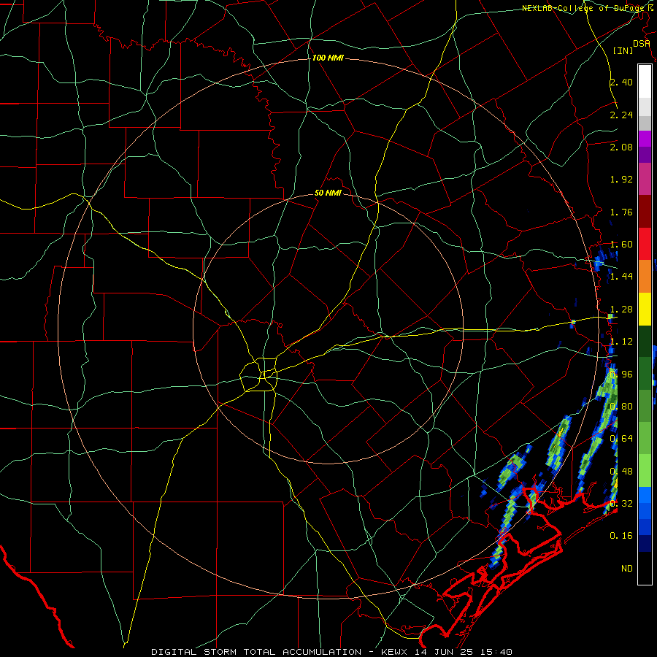Click the [IN] units label
The image size is (657, 657).
[623, 50]
